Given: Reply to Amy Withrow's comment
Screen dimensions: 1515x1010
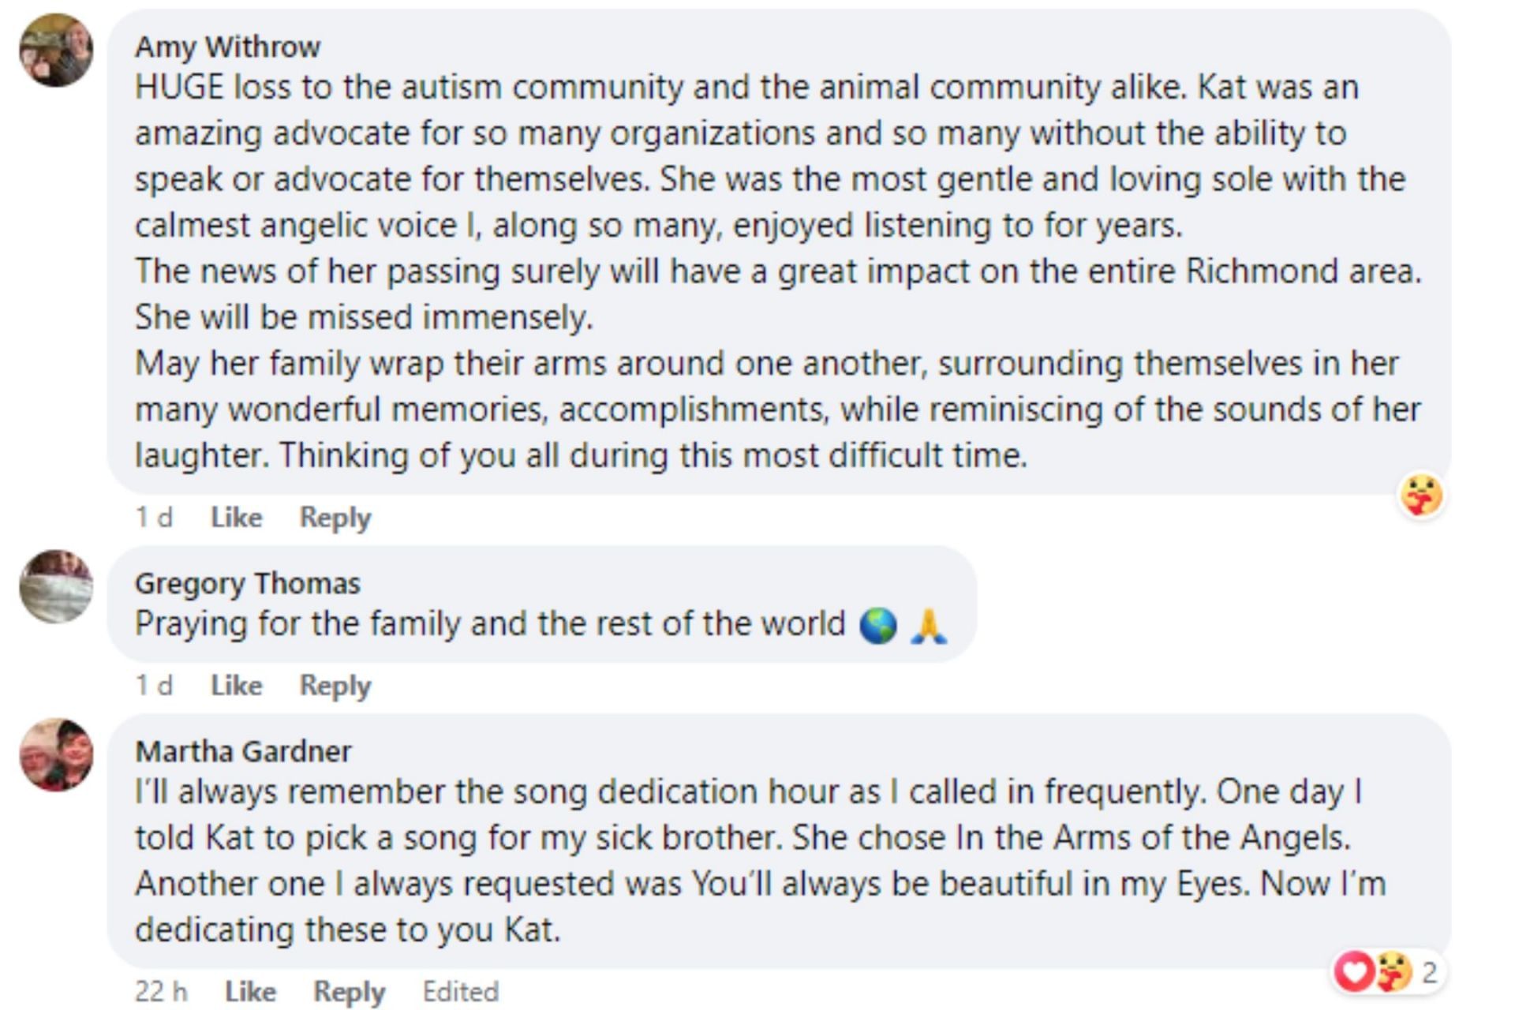Looking at the screenshot, I should [335, 518].
